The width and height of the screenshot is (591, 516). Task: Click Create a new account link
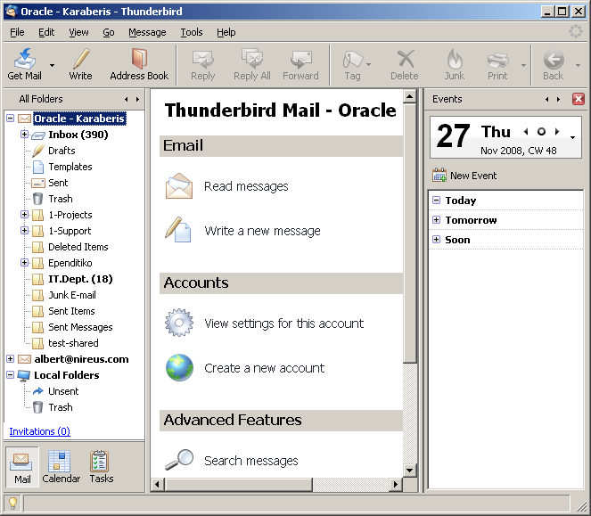(x=264, y=368)
